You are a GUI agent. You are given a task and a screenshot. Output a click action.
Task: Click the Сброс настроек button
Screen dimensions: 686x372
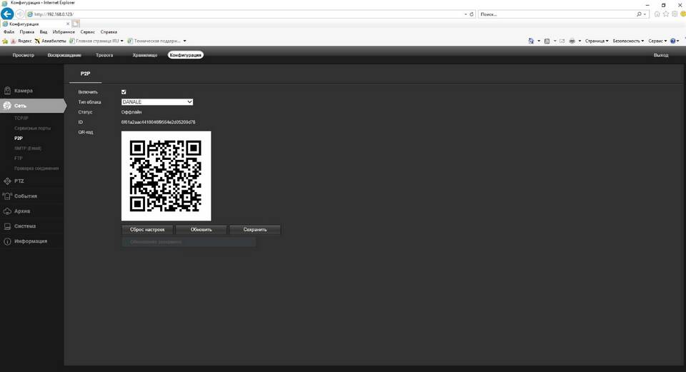[147, 229]
